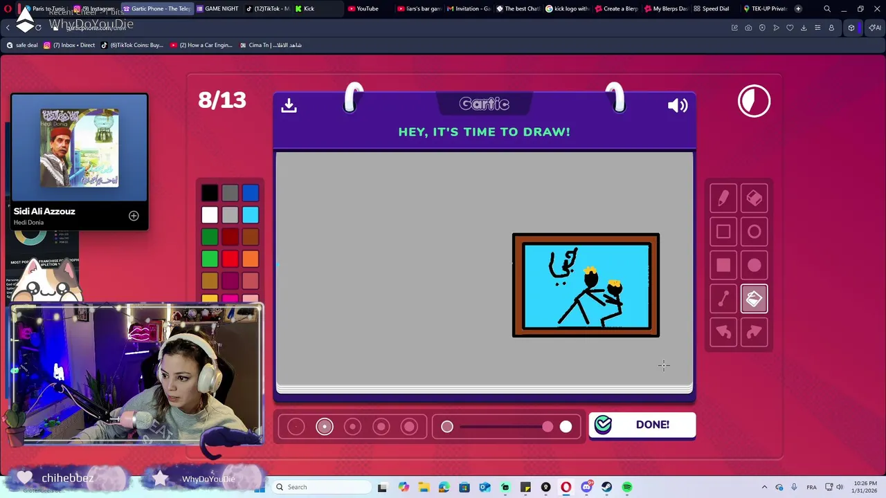Pick the dark gray color swatch
The image size is (886, 498).
point(230,193)
